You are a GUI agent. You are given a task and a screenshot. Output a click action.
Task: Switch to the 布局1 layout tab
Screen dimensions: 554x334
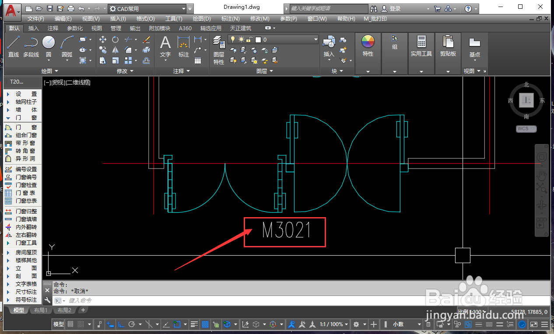click(40, 310)
